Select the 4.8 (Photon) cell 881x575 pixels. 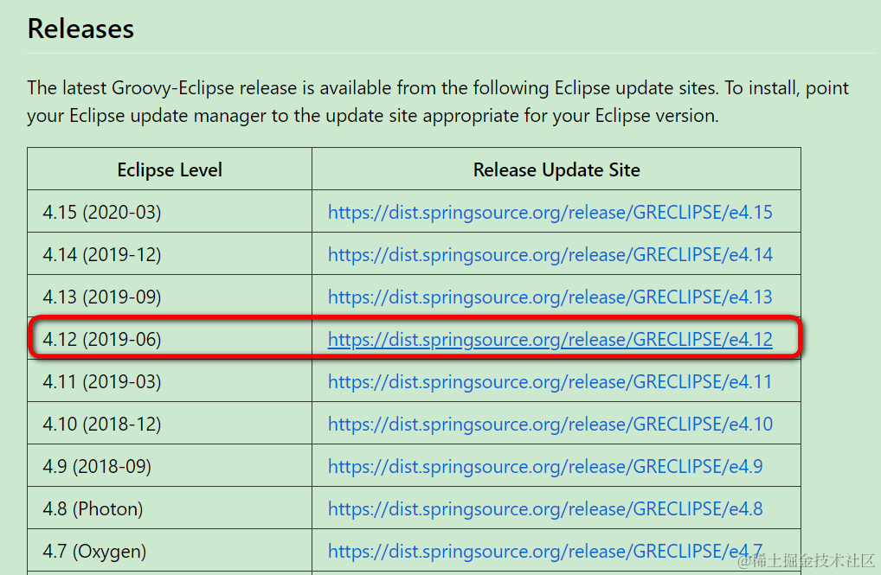[170, 508]
